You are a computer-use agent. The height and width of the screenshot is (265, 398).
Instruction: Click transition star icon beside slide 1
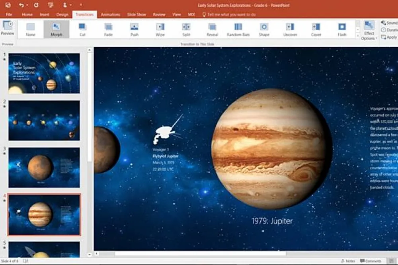click(x=4, y=60)
